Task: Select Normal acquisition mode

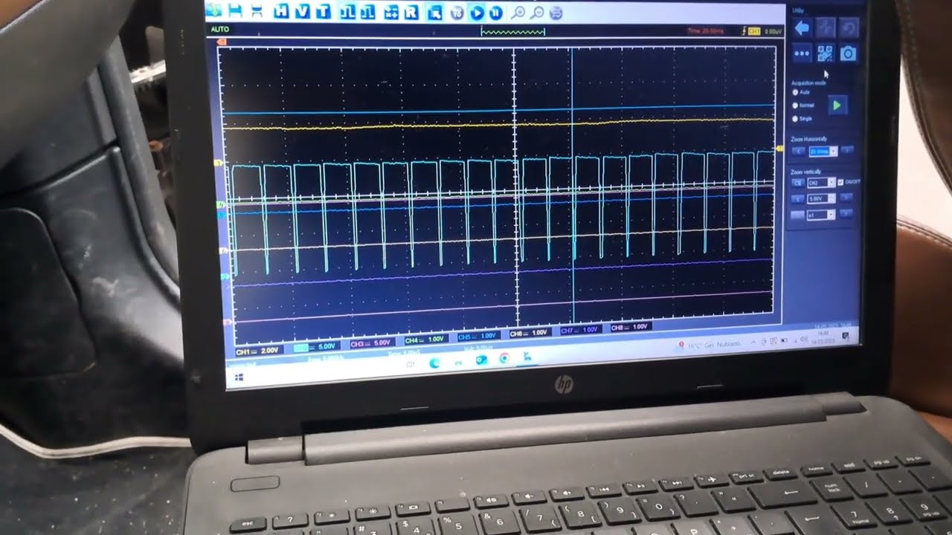Action: pos(803,105)
